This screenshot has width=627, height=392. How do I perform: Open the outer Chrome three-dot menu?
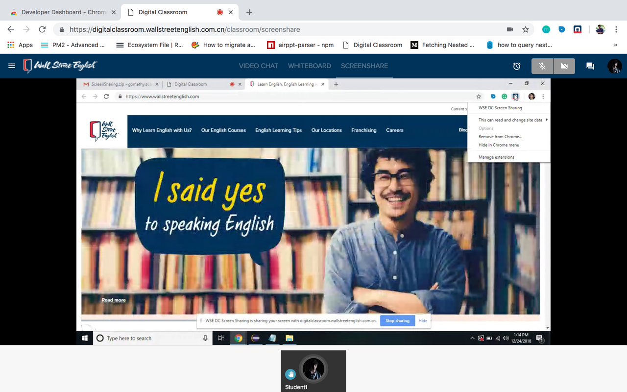[616, 29]
